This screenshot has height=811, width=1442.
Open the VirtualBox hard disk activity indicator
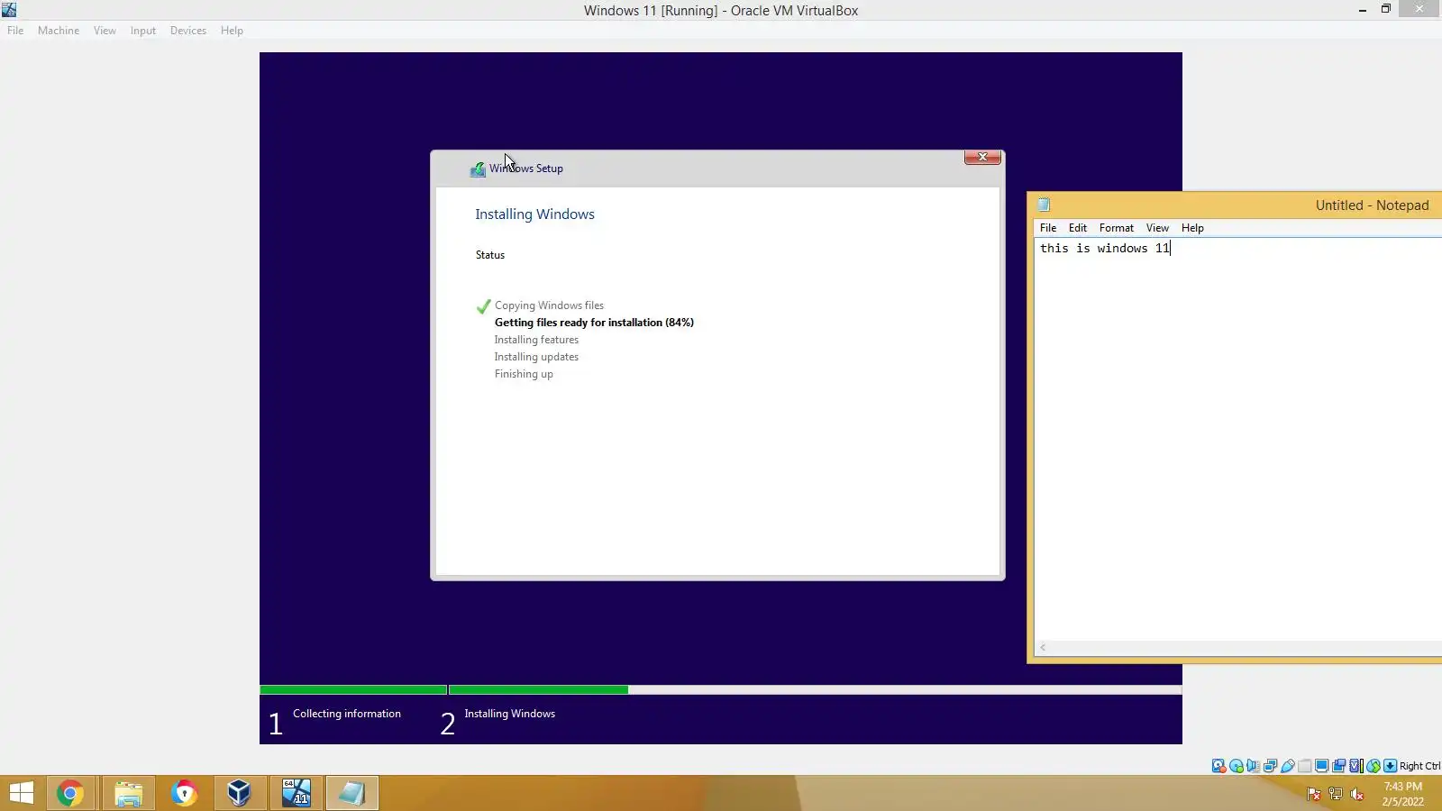1218,766
